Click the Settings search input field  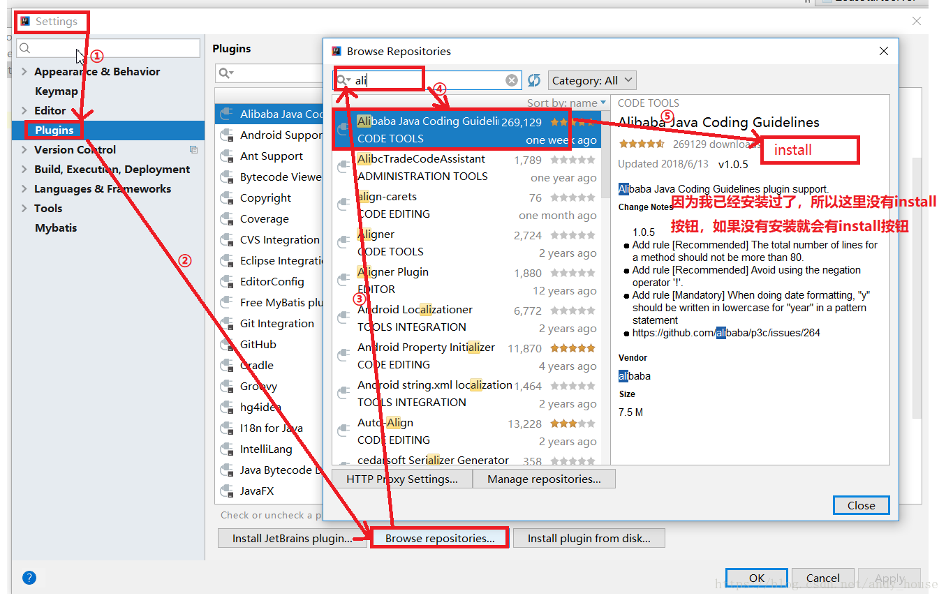[x=108, y=48]
